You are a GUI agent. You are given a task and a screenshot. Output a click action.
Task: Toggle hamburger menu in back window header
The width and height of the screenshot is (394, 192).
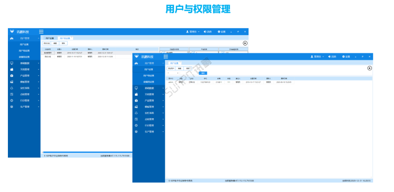pos(41,31)
